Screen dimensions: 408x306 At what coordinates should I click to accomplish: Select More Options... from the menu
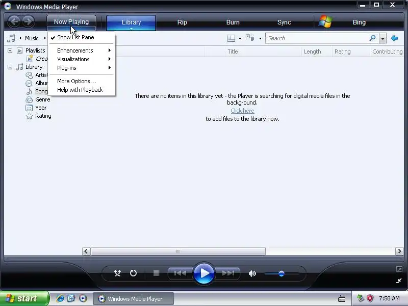[x=82, y=81]
